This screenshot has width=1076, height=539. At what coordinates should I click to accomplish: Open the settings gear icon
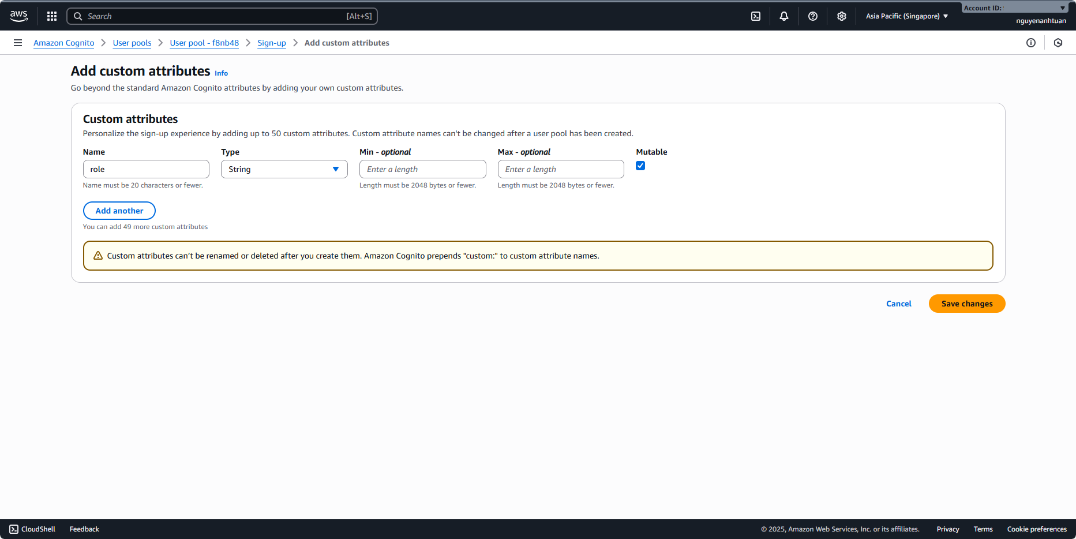tap(842, 16)
